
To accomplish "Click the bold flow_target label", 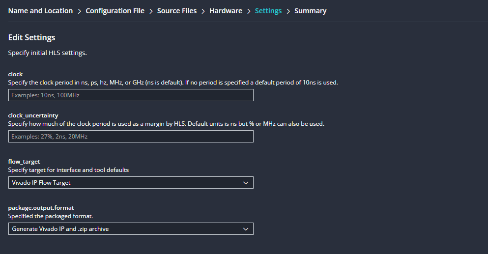I will 24,162.
